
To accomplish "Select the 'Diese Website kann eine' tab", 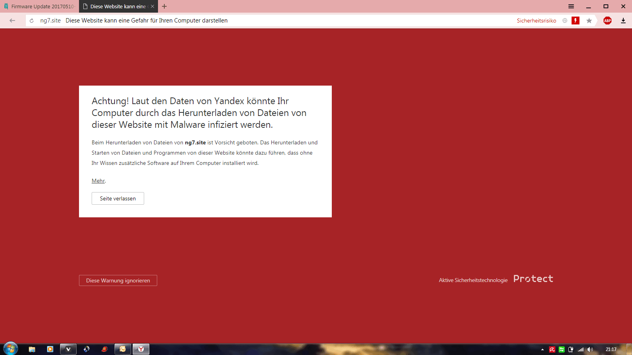I will (118, 6).
